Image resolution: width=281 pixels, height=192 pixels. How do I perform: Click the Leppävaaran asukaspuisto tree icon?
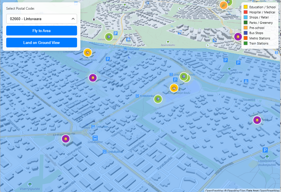pyautogui.click(x=267, y=157)
